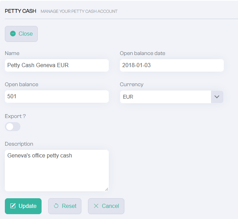
Task: Click the pencil edit icon on Update
Action: pyautogui.click(x=13, y=206)
